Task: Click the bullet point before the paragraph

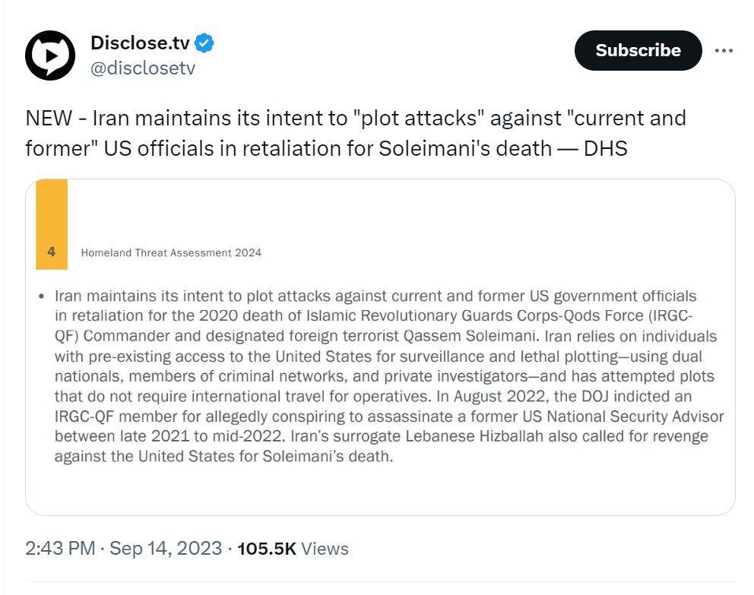Action: click(x=41, y=296)
